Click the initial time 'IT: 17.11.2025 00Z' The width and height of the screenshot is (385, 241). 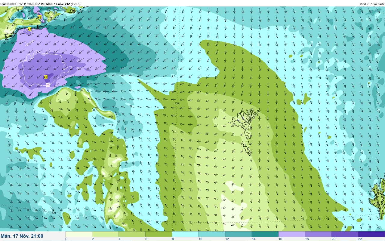tap(28, 4)
